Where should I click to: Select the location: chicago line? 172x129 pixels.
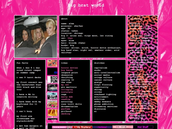click(72, 33)
